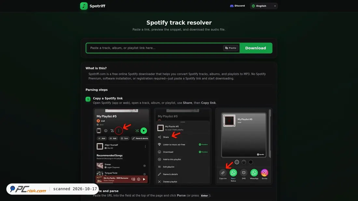Click the My Playlist #5 share card cover
This screenshot has width=358, height=201.
click(229, 120)
